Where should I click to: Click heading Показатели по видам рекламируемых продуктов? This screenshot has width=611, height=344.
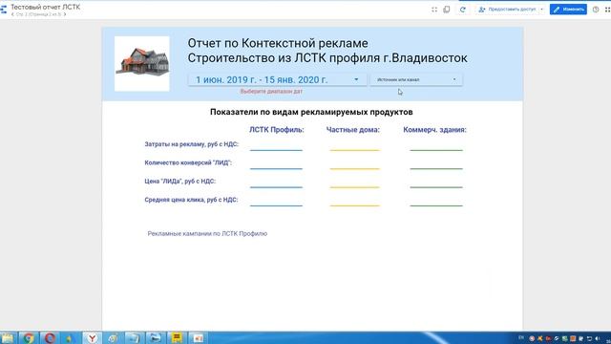[x=311, y=112]
